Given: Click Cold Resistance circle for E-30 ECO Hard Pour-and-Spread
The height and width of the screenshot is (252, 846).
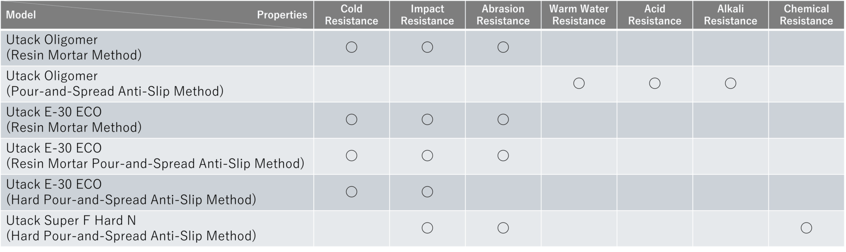Looking at the screenshot, I should point(351,192).
